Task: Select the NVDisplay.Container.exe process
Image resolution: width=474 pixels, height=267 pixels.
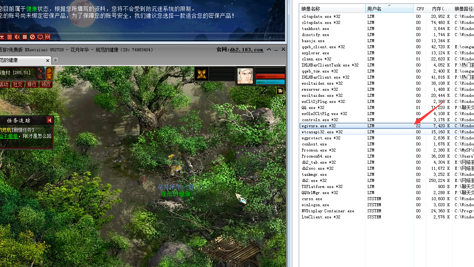Action: [x=387, y=211]
